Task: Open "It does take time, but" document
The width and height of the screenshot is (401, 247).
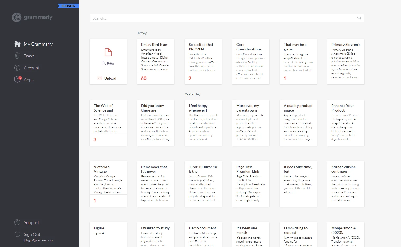Action: (x=298, y=184)
